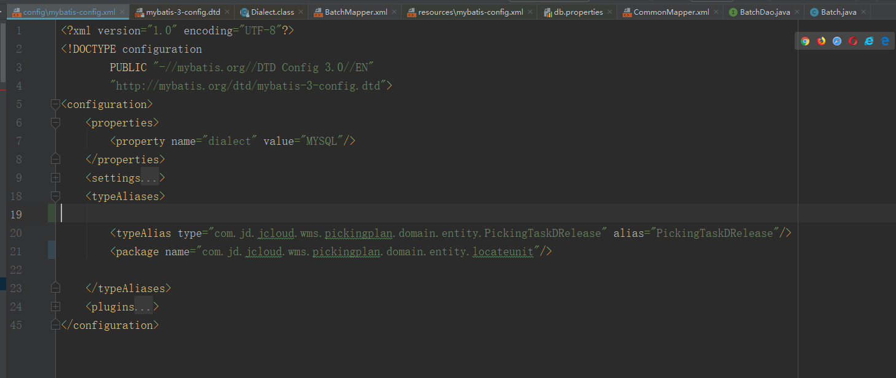Viewport: 896px width, 378px height.
Task: Click the XML icon on BatchMapper.xml tab
Action: coord(317,12)
